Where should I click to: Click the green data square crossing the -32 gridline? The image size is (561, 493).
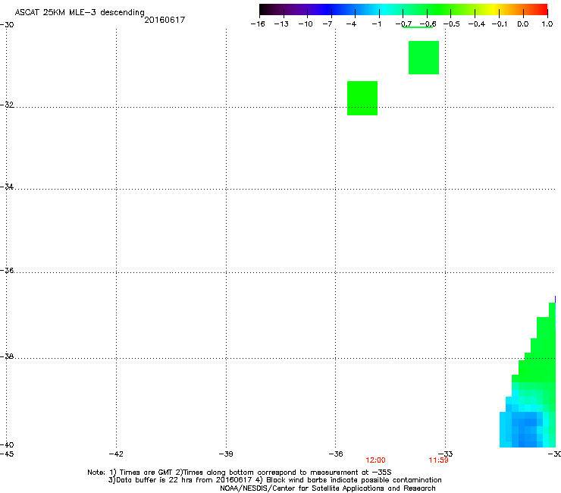pos(362,98)
